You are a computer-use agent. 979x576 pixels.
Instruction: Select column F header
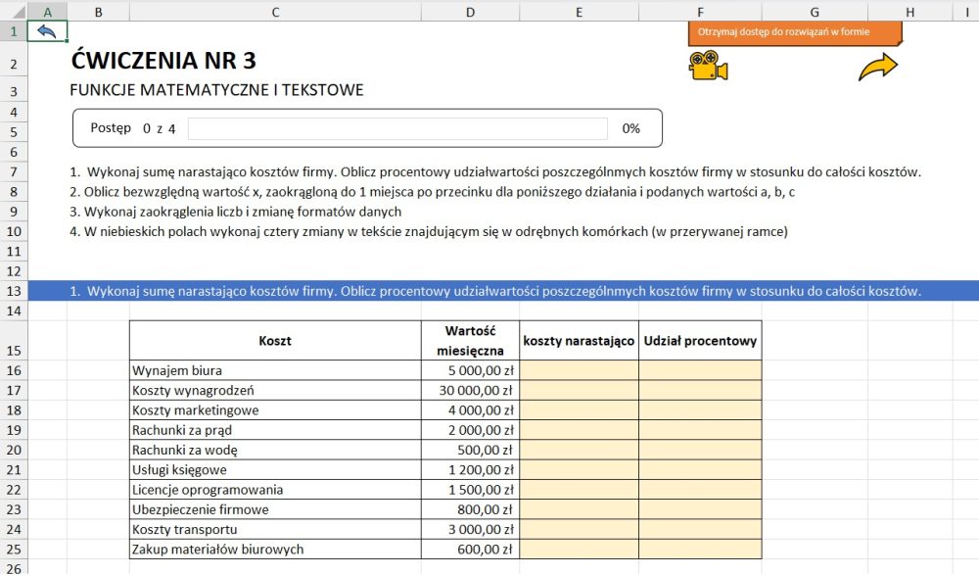click(x=700, y=11)
